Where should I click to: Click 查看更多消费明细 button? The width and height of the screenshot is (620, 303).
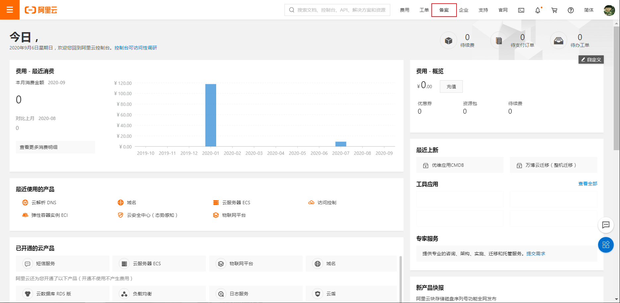55,147
